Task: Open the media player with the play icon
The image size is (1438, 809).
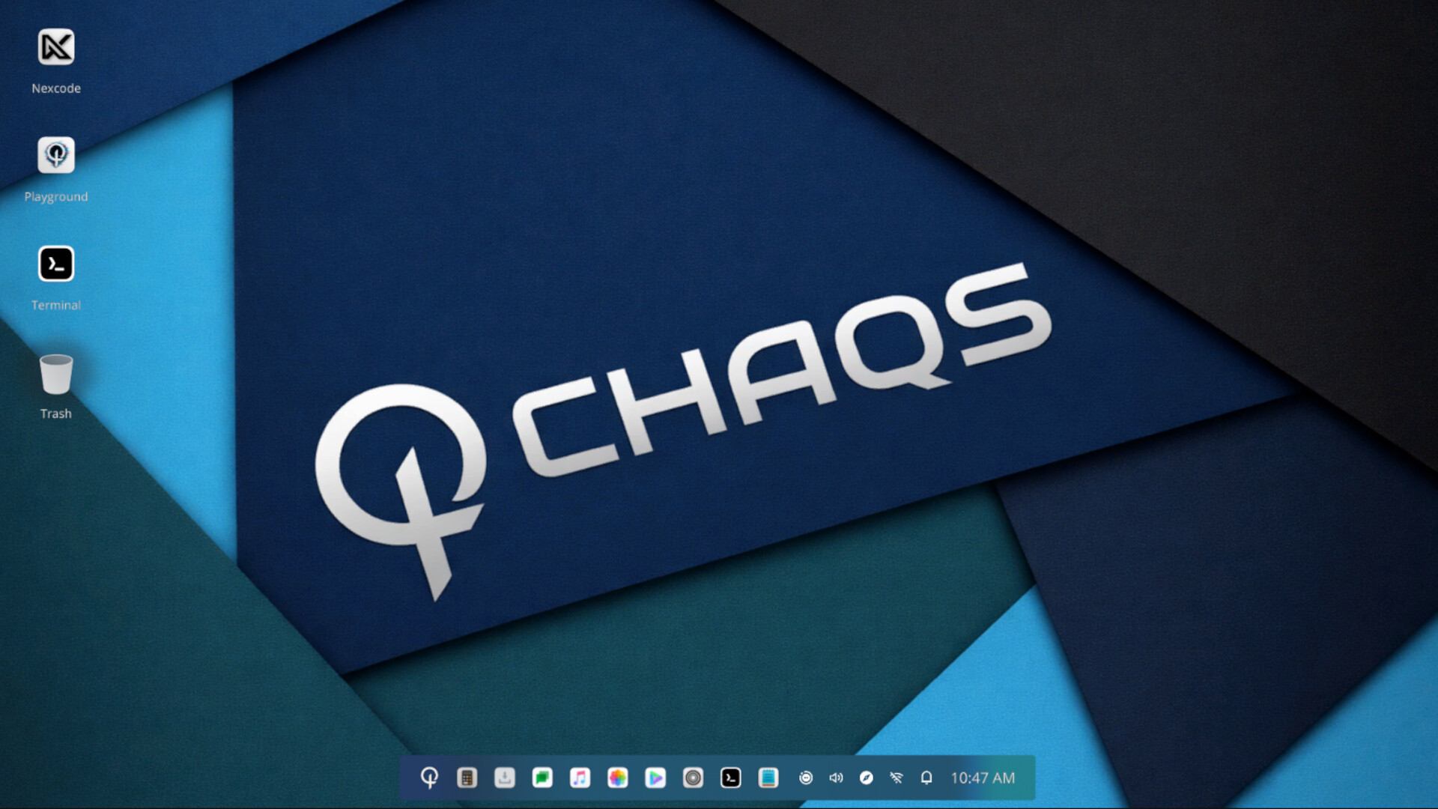Action: tap(655, 778)
